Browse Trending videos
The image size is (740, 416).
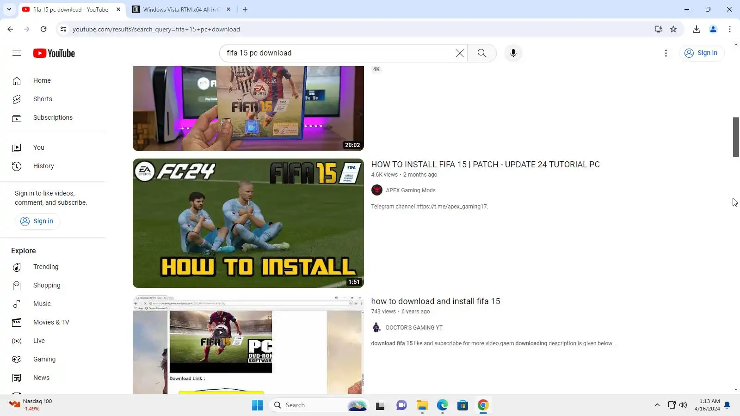click(54, 267)
